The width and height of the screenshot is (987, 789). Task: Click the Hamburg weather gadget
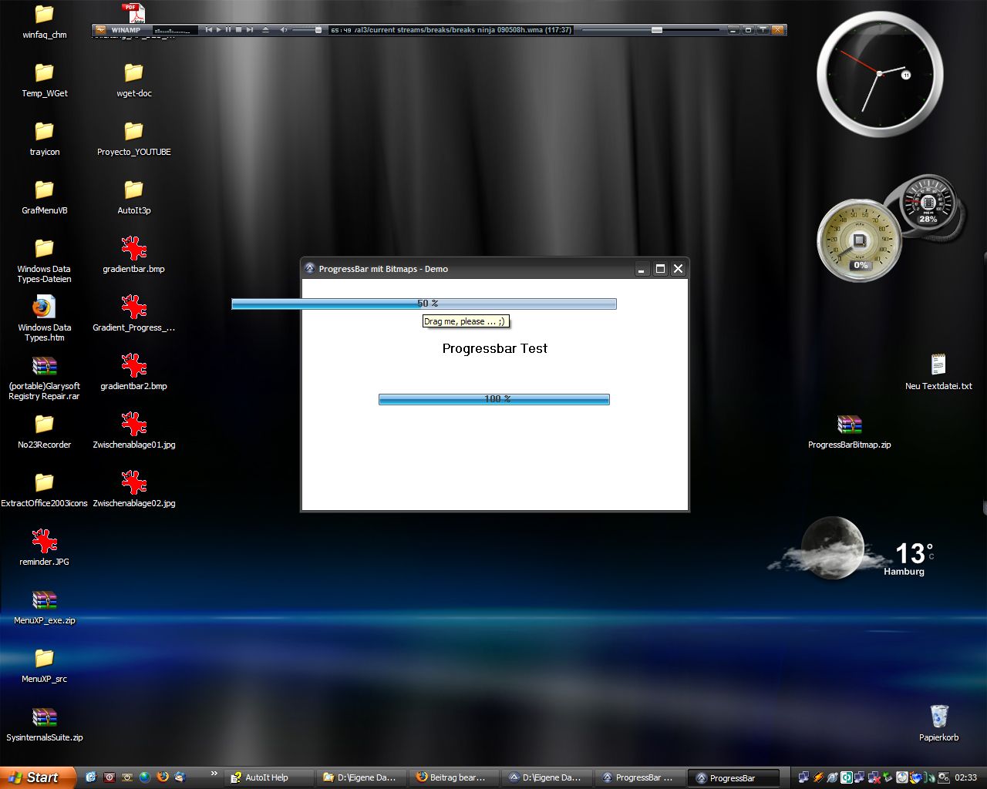tap(856, 549)
